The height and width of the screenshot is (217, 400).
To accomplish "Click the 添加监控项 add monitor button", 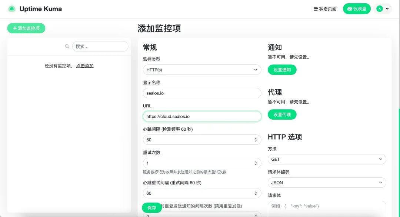I will click(x=26, y=28).
